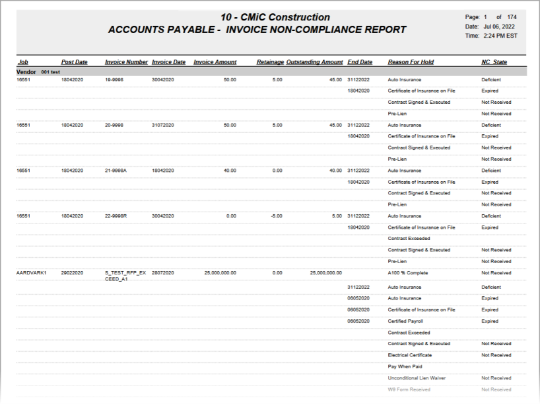Click invoice amount 40.00
Screen dimensions: 540x404
pos(230,171)
